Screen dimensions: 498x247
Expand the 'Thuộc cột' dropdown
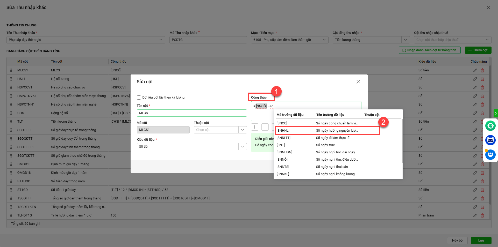[242, 130]
